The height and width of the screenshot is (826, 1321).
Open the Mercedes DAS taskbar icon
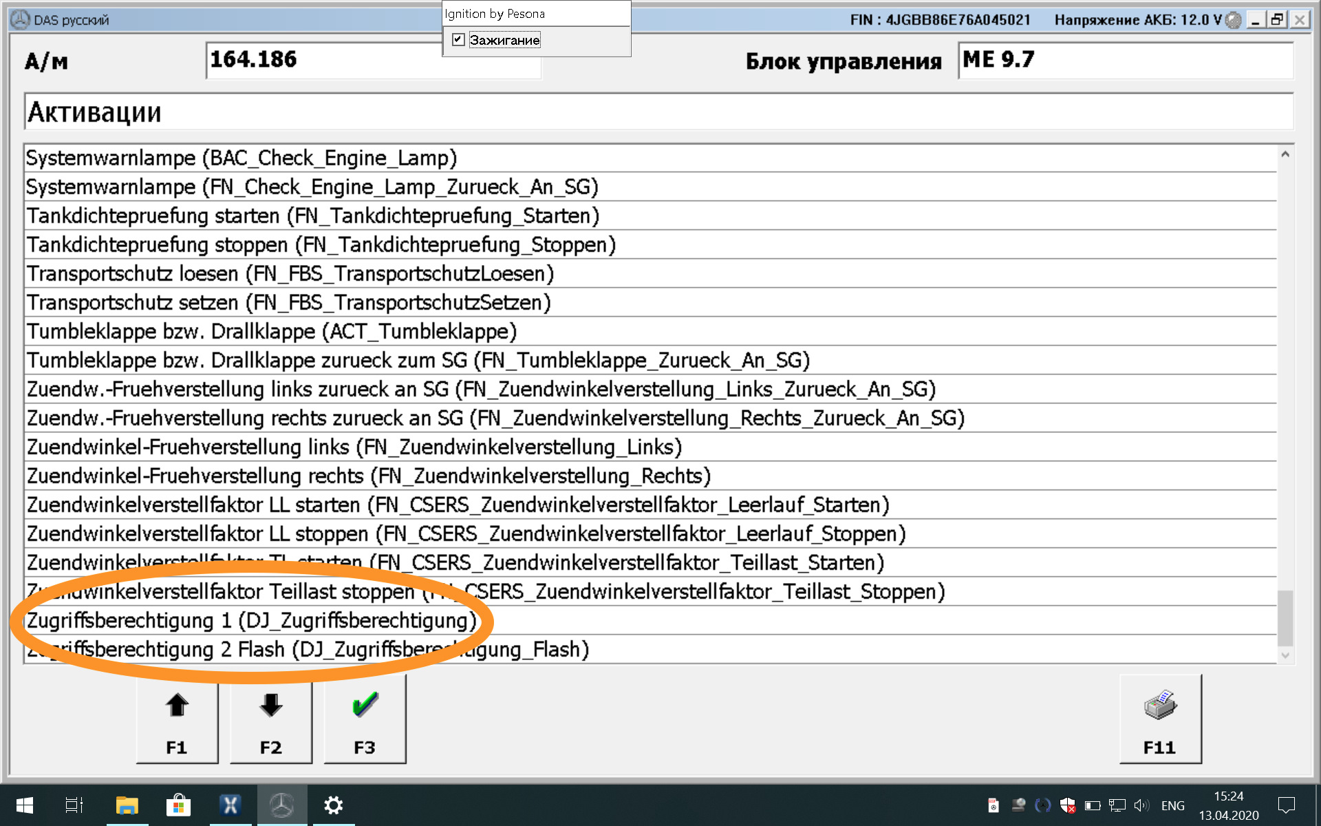(x=281, y=805)
